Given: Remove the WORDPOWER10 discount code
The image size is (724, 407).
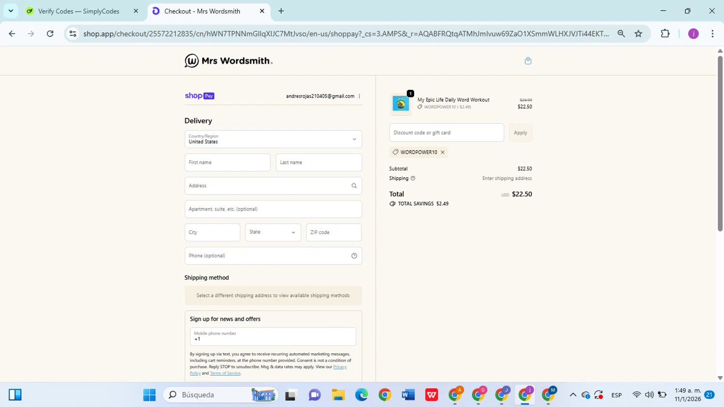Looking at the screenshot, I should tap(443, 152).
